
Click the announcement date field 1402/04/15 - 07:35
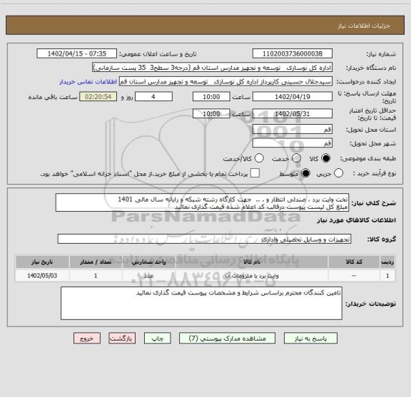76,53
